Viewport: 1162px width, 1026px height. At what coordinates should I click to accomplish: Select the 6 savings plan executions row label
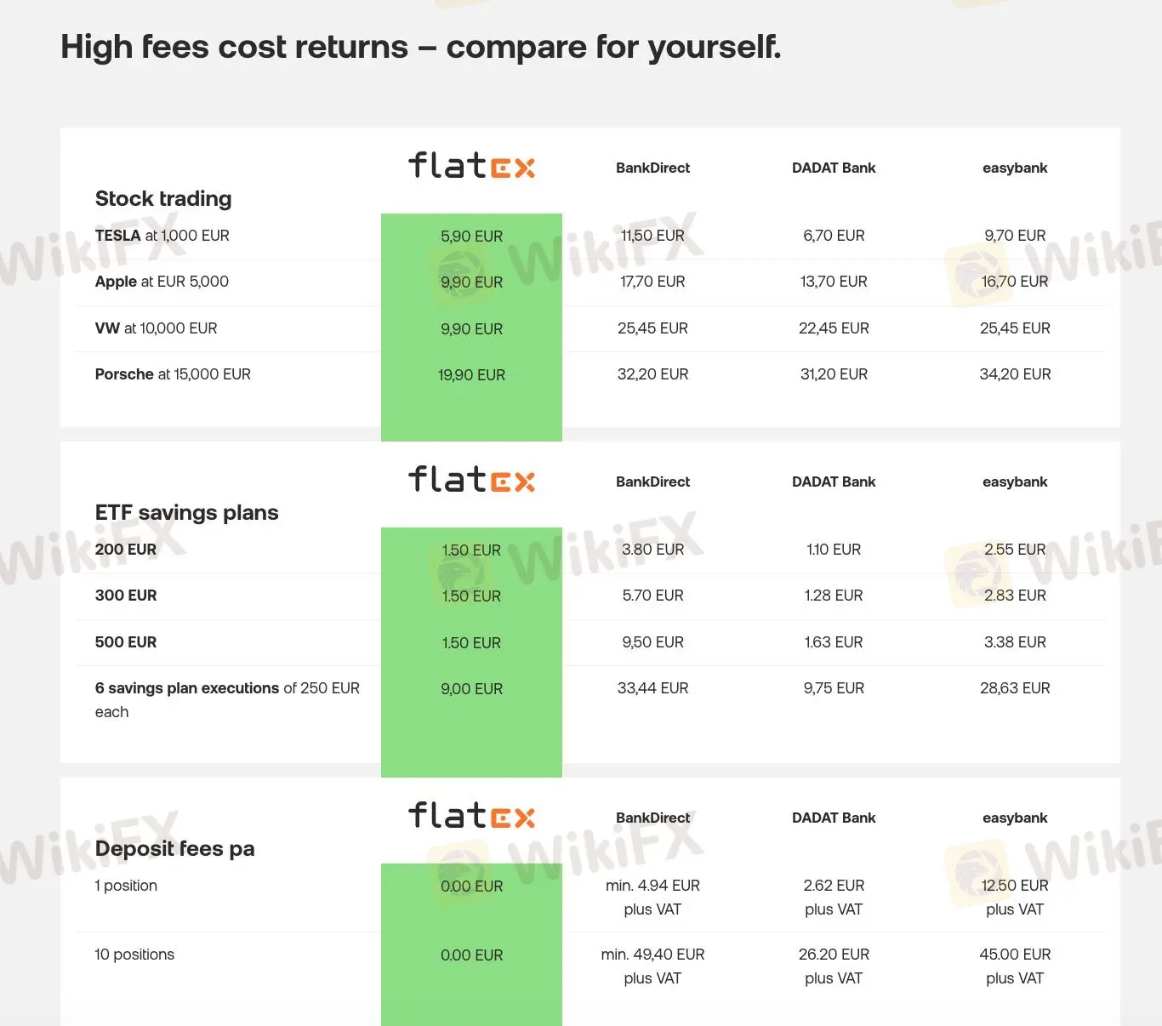(x=226, y=699)
